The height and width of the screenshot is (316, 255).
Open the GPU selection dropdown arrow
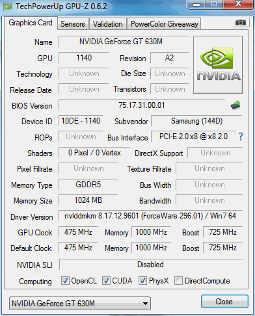click(146, 304)
